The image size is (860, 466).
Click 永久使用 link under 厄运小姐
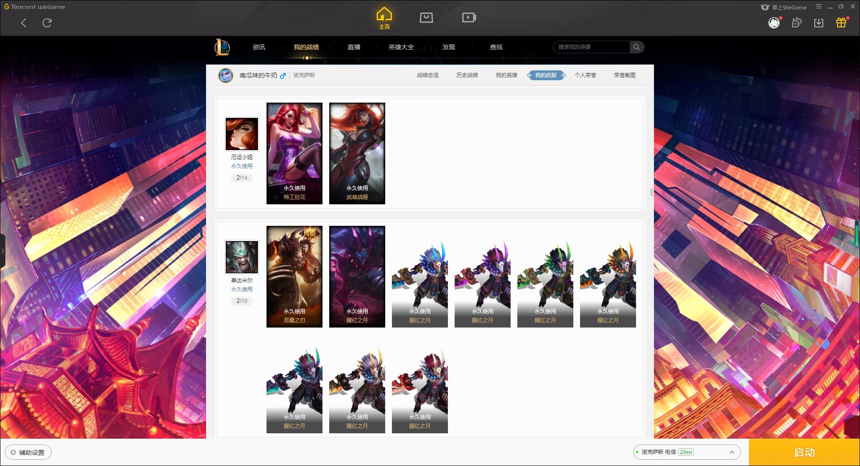click(242, 166)
